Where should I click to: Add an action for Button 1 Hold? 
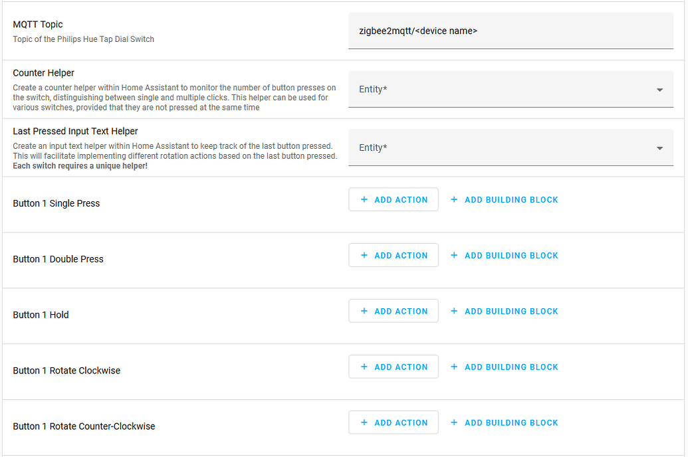(x=394, y=311)
